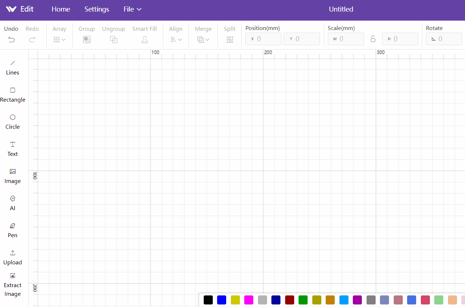Select the Lines tool

(12, 68)
